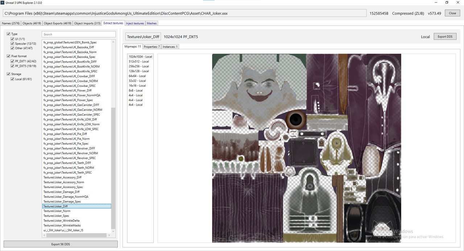Switch to the Inject textures tab
The image size is (464, 251).
(x=135, y=23)
